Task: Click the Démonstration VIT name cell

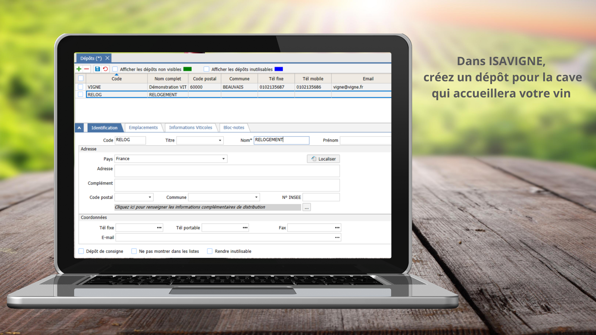Action: click(168, 87)
